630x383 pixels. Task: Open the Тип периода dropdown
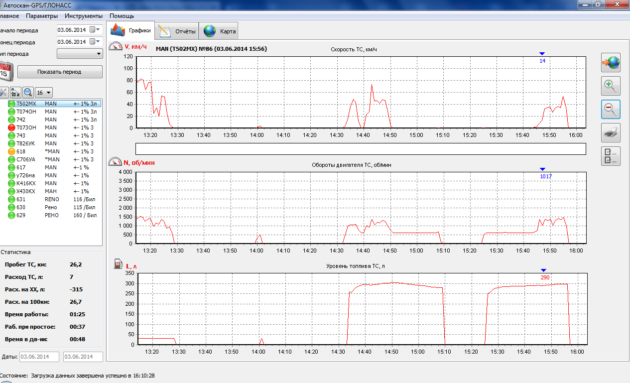coord(99,54)
